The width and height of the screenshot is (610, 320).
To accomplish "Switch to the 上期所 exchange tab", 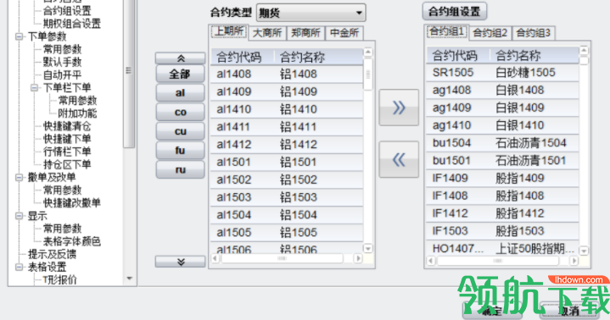I will pyautogui.click(x=229, y=31).
